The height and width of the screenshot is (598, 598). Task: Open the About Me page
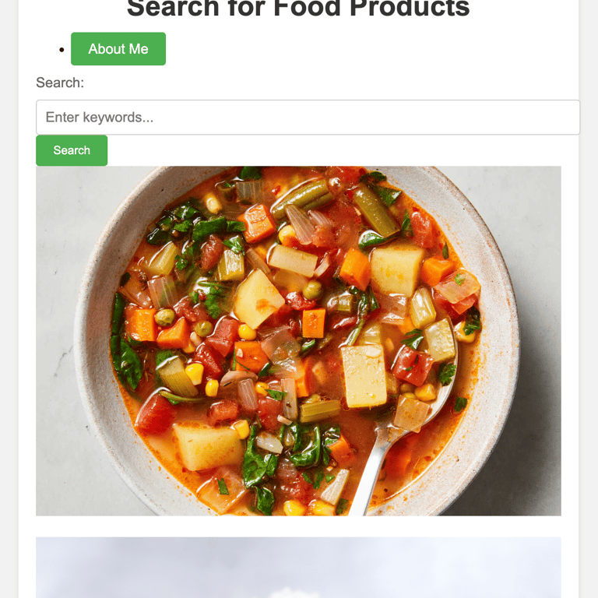118,49
